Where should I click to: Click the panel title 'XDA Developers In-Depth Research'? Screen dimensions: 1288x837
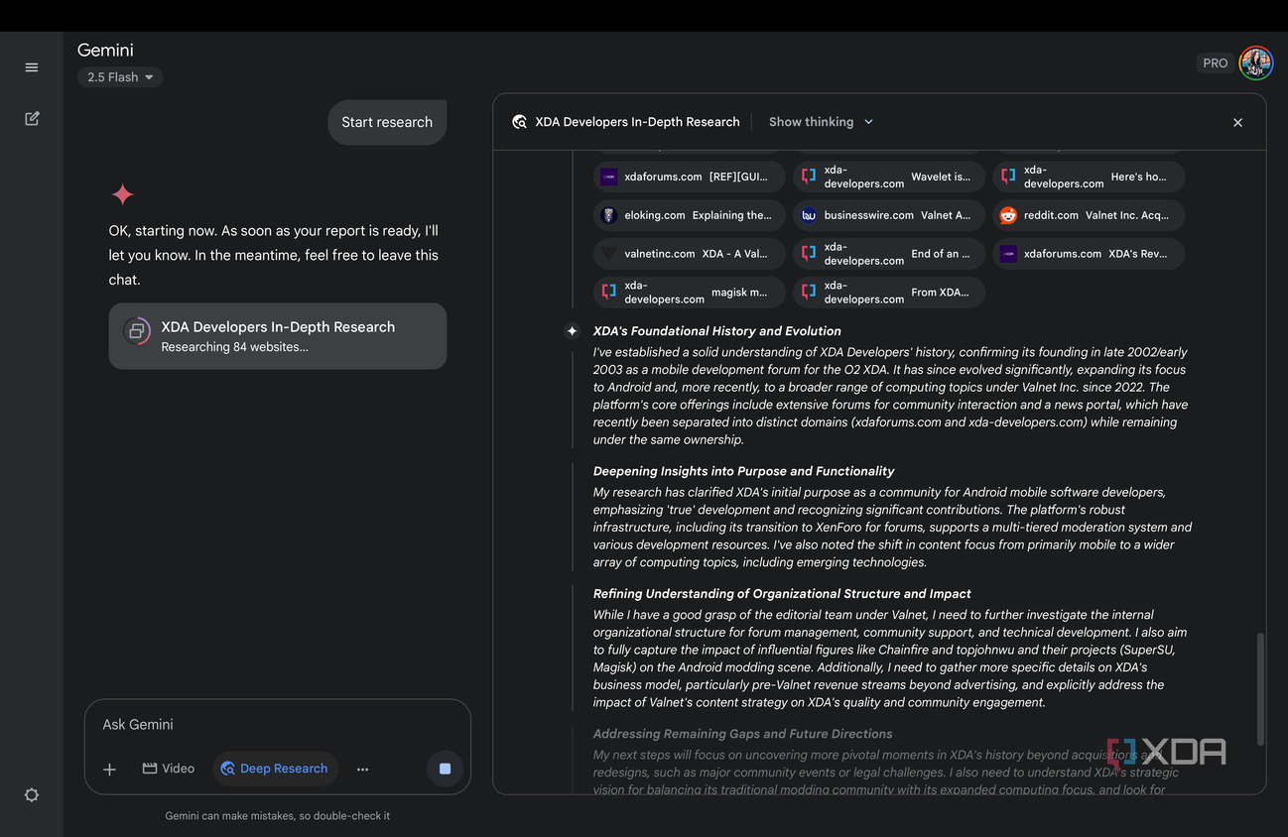(x=638, y=122)
